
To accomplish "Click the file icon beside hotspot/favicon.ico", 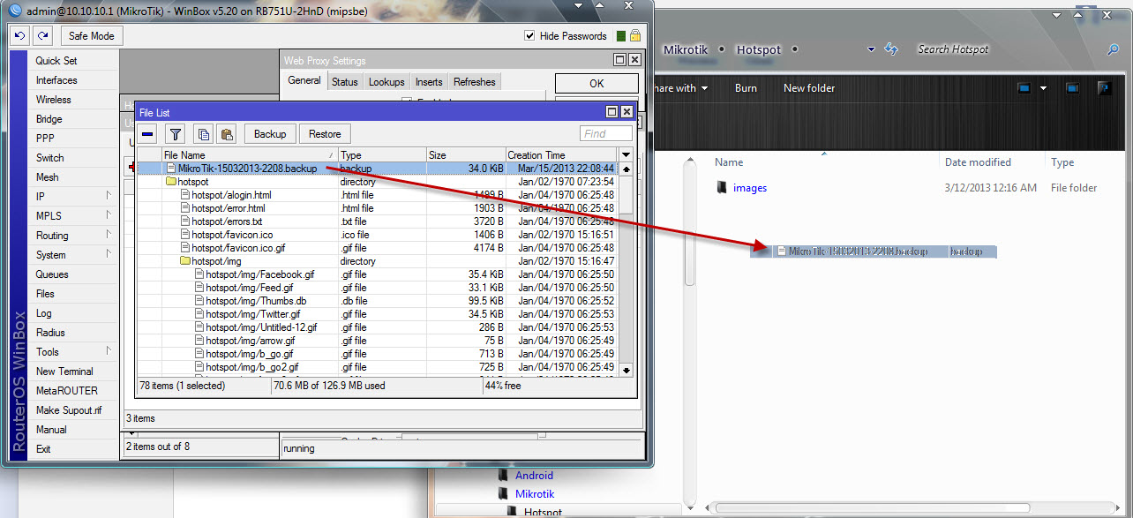I will pos(185,235).
